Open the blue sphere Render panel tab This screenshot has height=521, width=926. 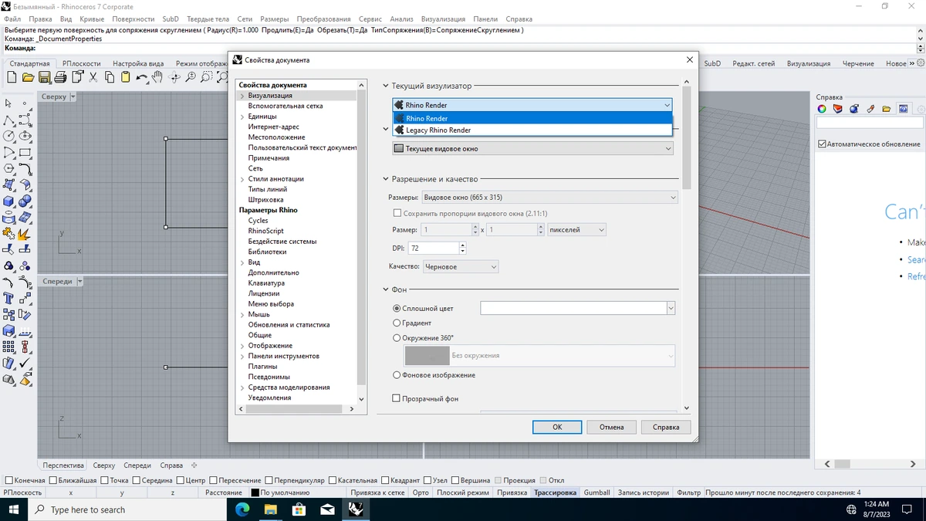(854, 109)
